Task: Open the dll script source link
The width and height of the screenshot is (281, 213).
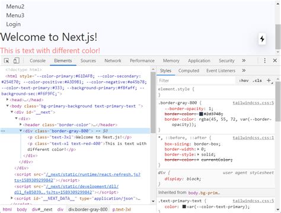Action: 66,189
